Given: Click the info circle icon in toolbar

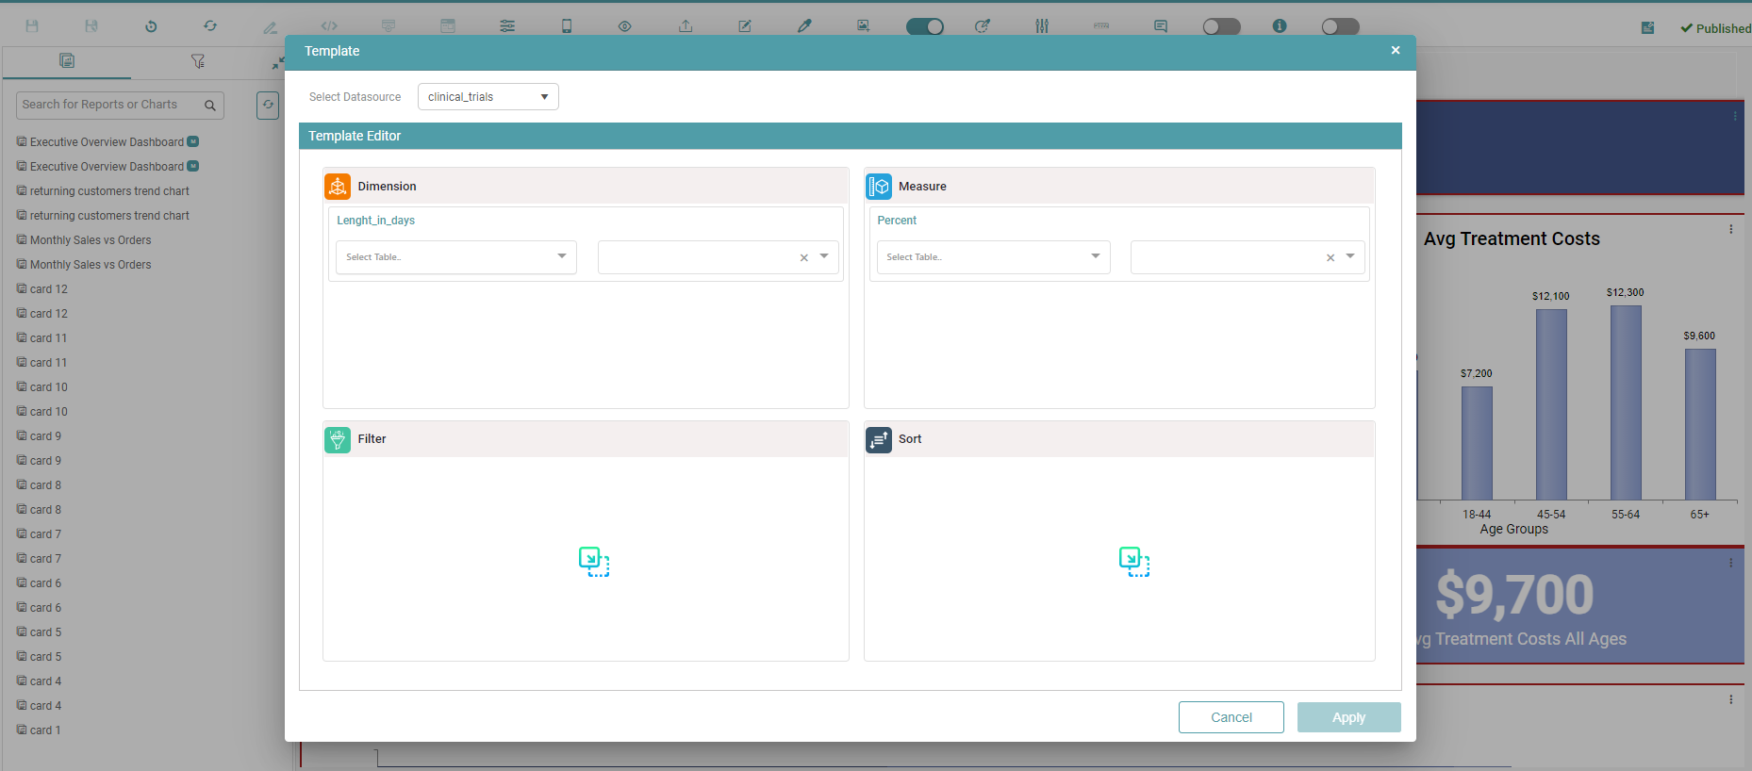Looking at the screenshot, I should coord(1280,26).
